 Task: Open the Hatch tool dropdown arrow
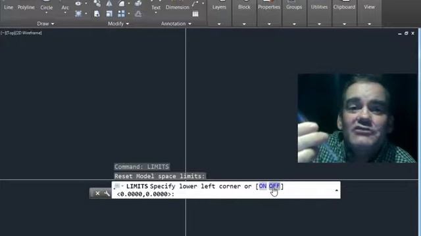pyautogui.click(x=86, y=14)
